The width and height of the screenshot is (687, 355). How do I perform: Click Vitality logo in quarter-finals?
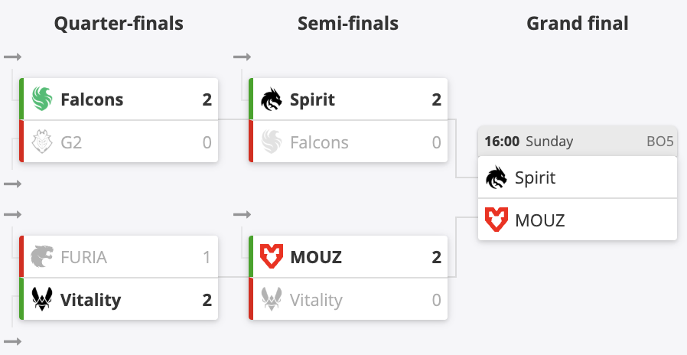click(x=42, y=299)
